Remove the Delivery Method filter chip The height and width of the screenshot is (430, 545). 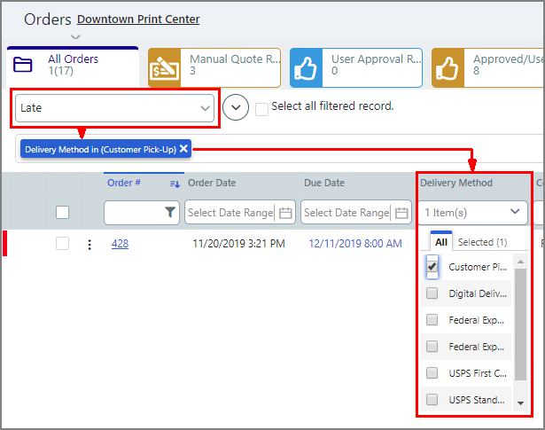coord(183,149)
